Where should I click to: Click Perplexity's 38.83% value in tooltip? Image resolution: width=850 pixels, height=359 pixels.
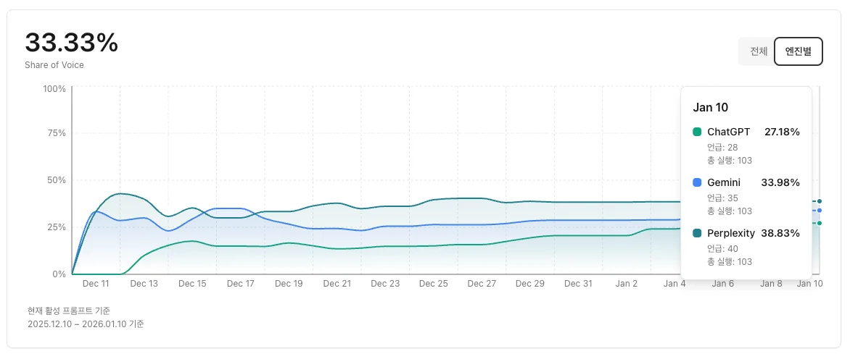(780, 233)
